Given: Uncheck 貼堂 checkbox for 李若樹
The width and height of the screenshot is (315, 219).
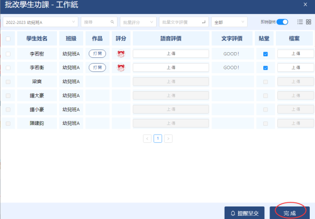Looking at the screenshot, I should click(x=265, y=54).
